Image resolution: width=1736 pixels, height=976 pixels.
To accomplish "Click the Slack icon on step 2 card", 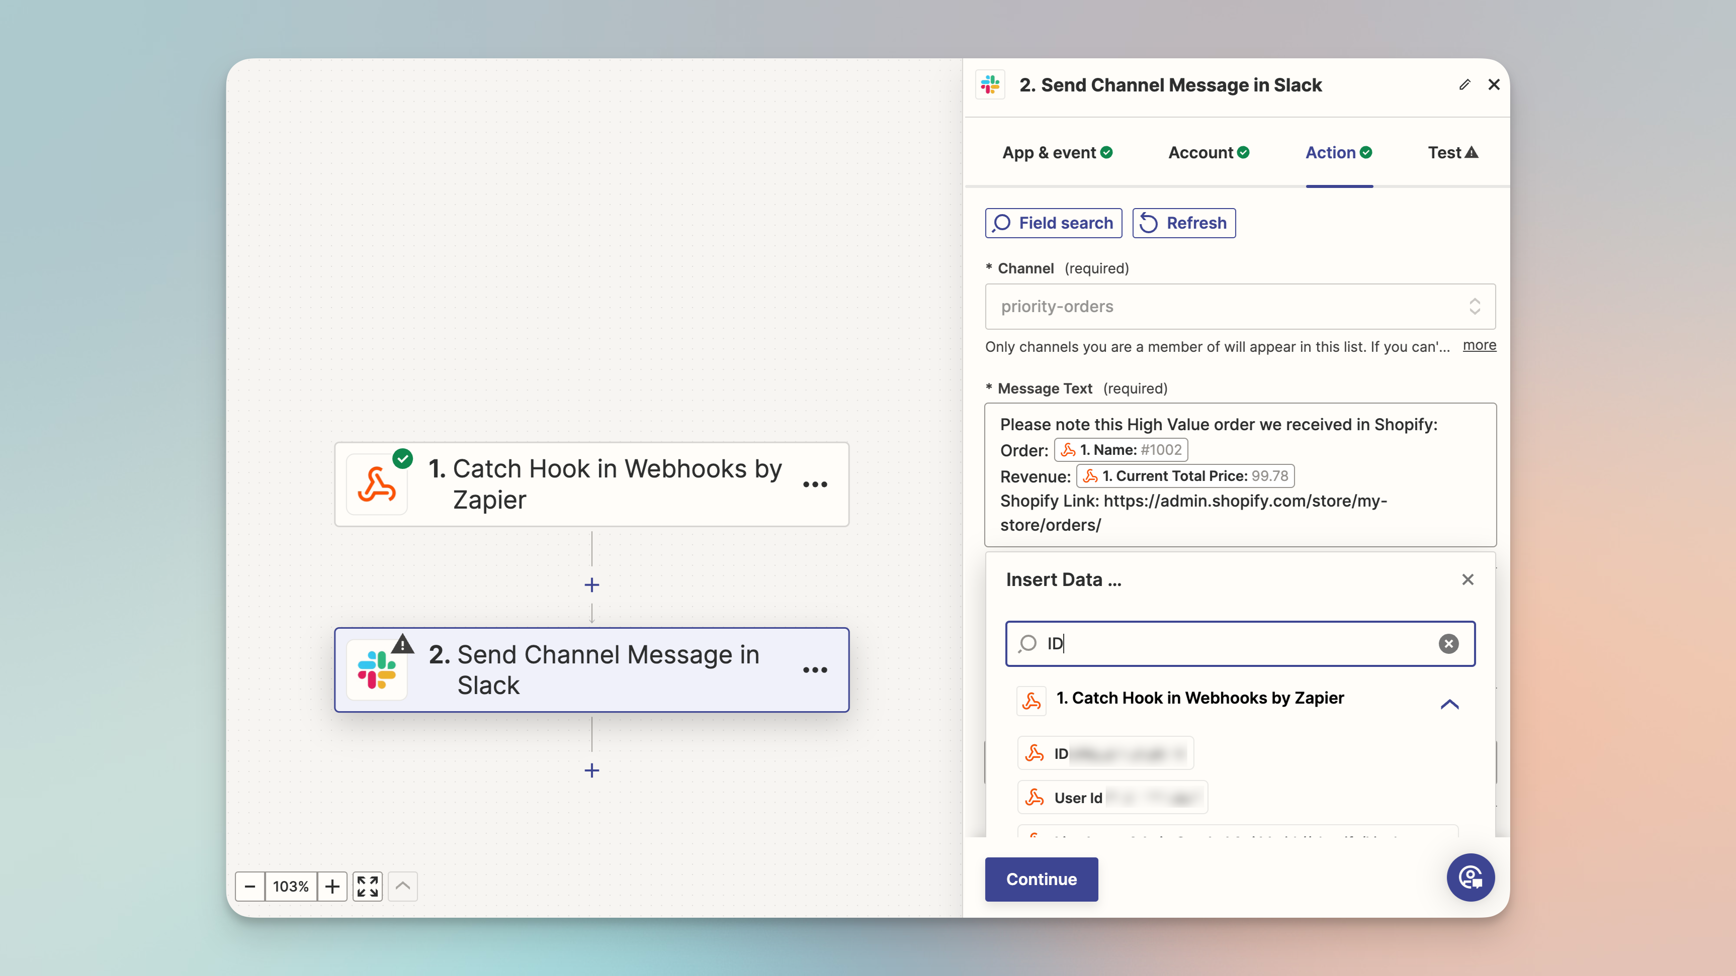I will (377, 671).
